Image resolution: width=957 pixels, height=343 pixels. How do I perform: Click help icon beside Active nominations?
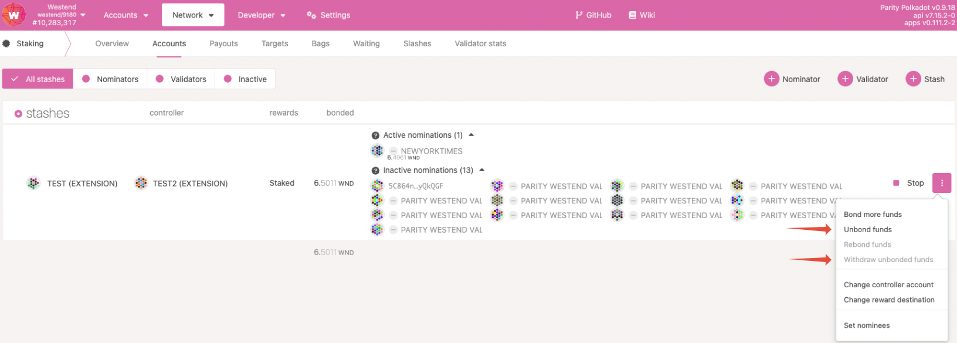click(x=375, y=135)
